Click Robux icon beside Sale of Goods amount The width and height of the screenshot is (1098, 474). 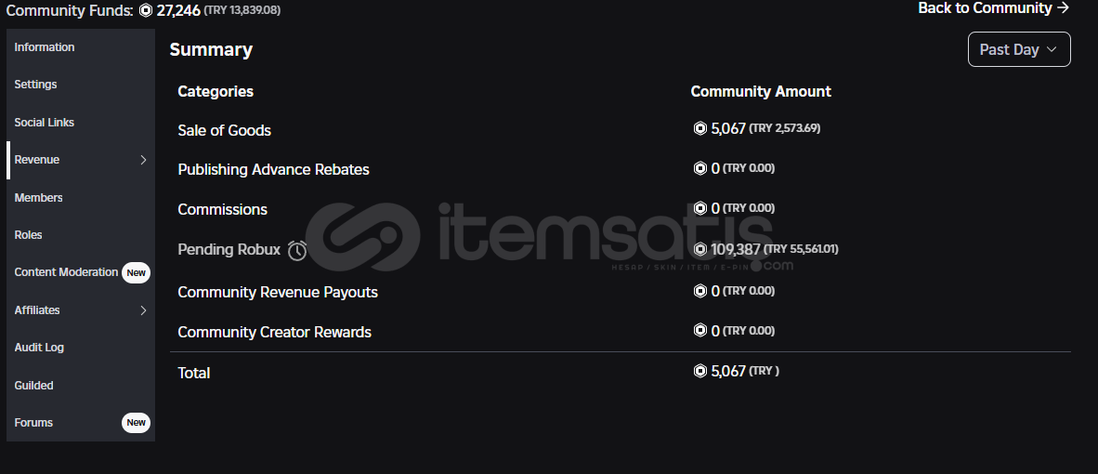pyautogui.click(x=700, y=128)
